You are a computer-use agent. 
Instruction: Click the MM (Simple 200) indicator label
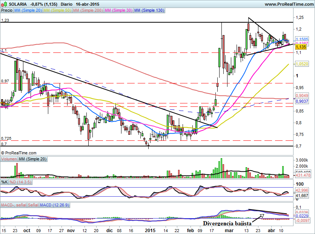click(x=87, y=11)
